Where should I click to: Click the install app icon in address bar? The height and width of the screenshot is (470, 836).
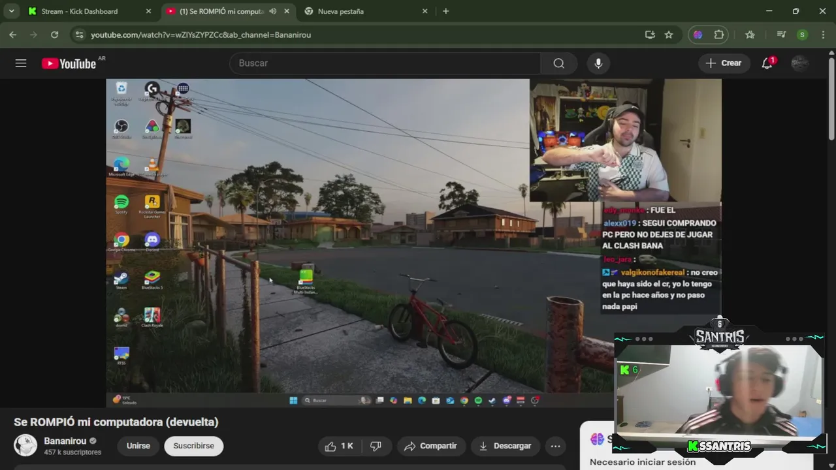pyautogui.click(x=650, y=35)
